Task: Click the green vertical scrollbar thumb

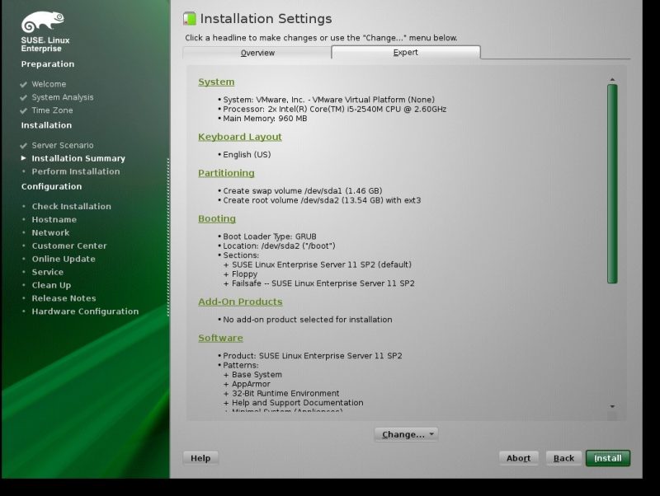Action: pos(612,183)
